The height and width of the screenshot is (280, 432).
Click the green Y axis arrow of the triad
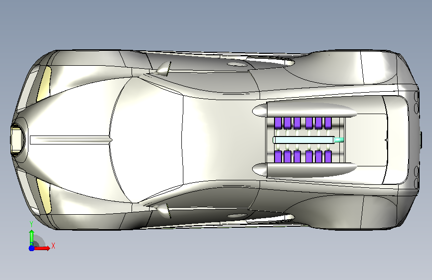coord(32,238)
